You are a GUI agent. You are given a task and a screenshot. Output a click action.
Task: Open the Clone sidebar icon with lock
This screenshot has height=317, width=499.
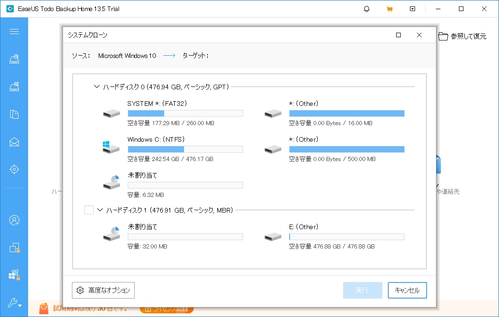click(x=14, y=248)
